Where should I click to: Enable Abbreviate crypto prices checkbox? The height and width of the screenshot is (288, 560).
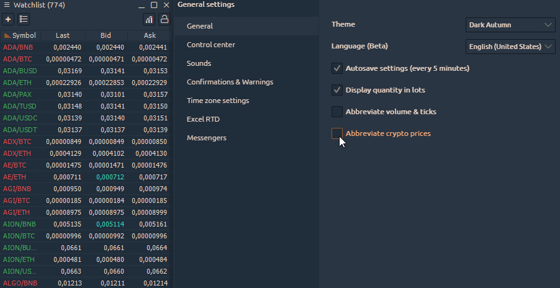point(337,133)
